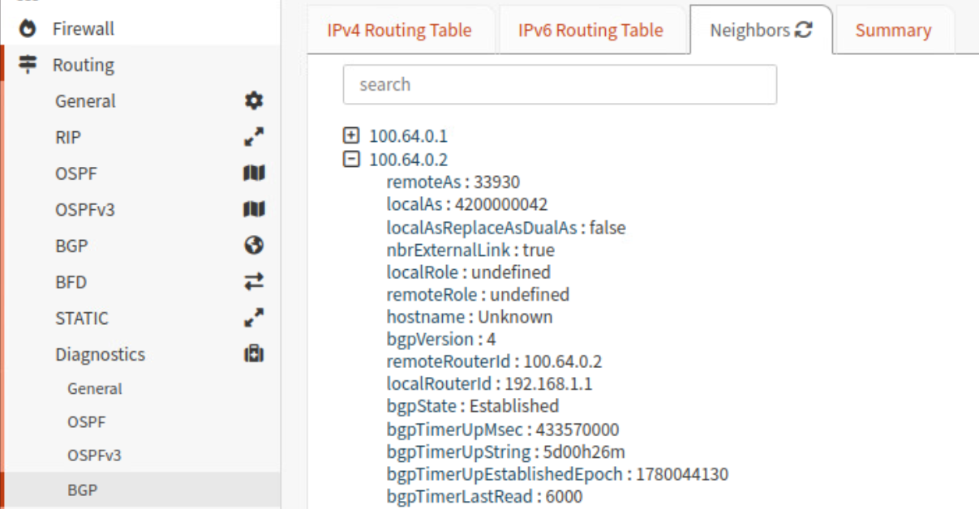The height and width of the screenshot is (509, 979).
Task: Expand the 100.64.0.1 neighbor entry
Action: coord(351,136)
